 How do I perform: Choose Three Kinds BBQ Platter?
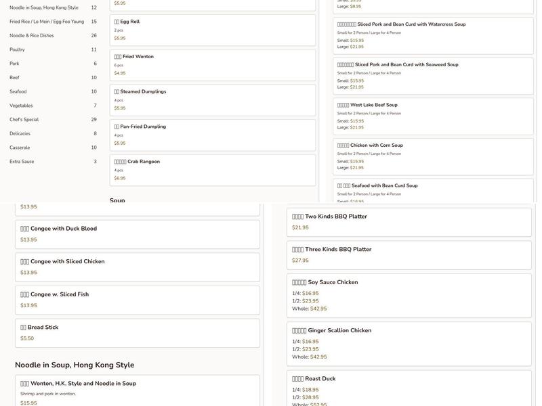409,254
